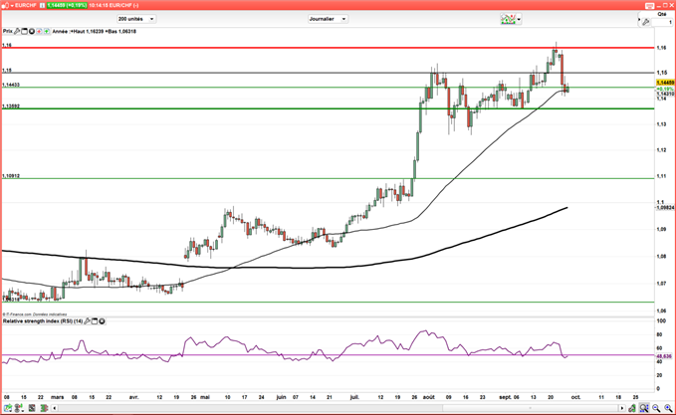
Task: Click the 1,14310 axis value
Action: [665, 94]
